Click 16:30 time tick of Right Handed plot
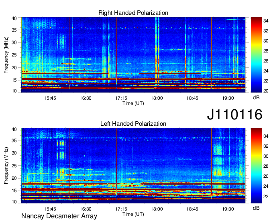This screenshot has height=221, width=273. pyautogui.click(x=85, y=98)
